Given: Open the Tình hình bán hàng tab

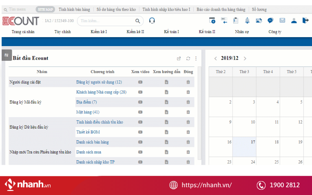Looking at the screenshot, I should pyautogui.click(x=74, y=9).
